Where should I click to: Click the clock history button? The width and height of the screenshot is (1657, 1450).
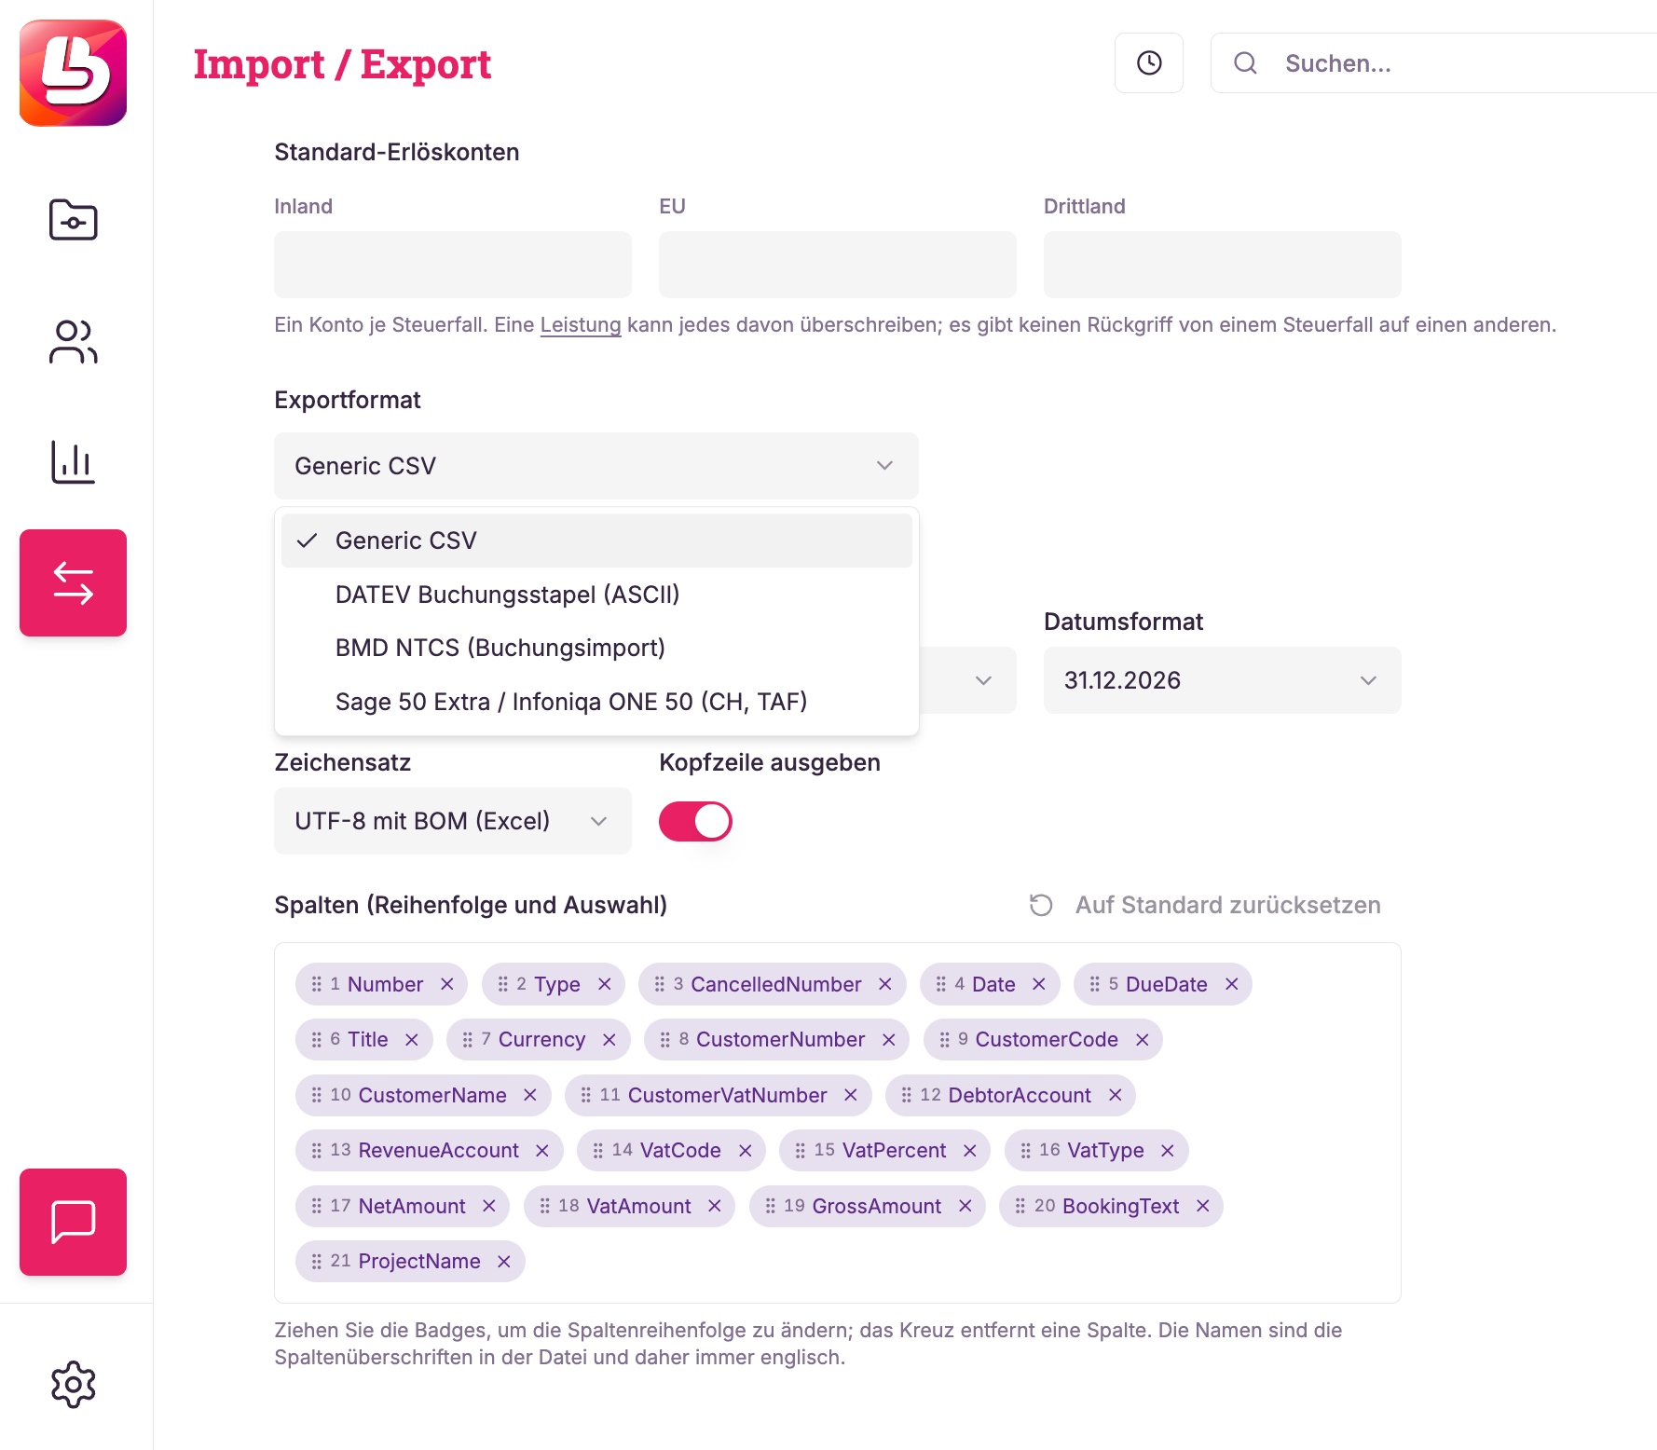(x=1149, y=63)
